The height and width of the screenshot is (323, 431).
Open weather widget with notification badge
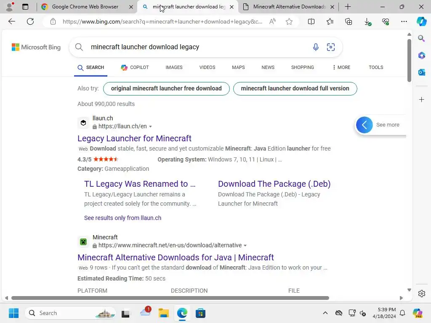point(145,312)
